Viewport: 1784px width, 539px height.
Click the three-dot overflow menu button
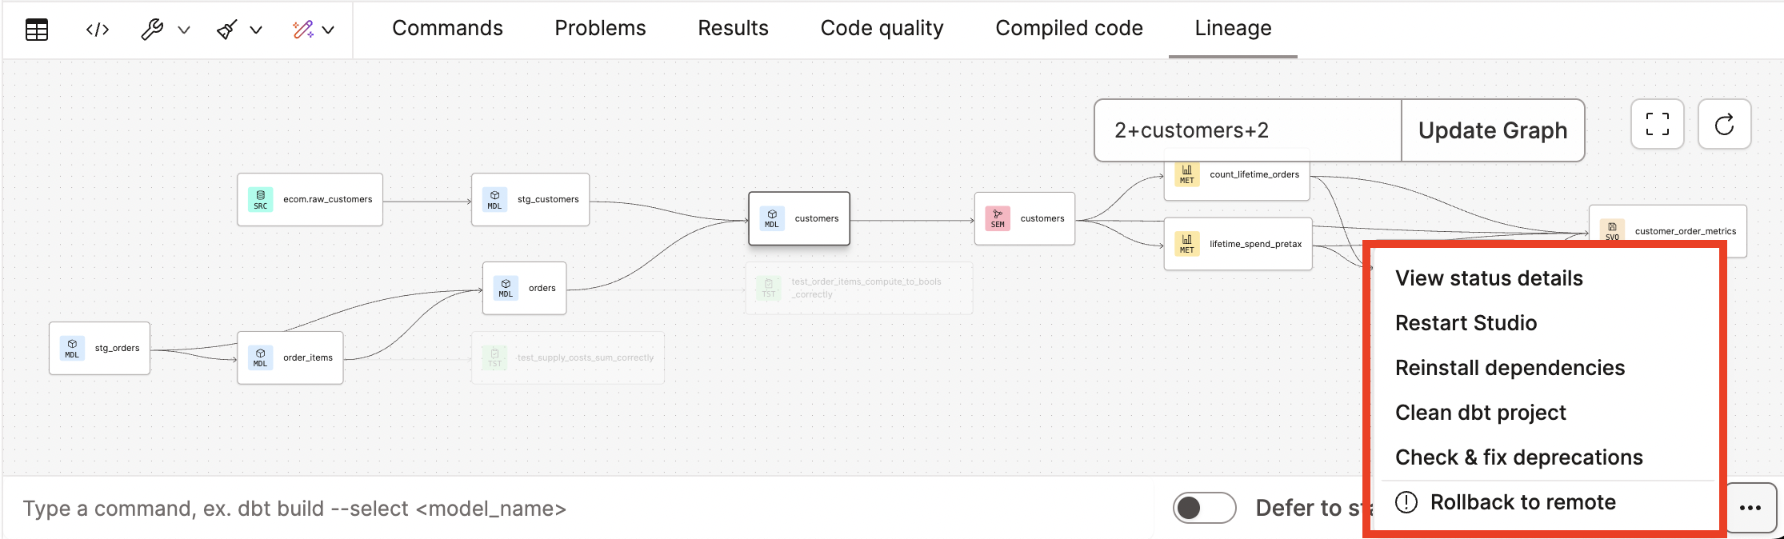point(1751,507)
